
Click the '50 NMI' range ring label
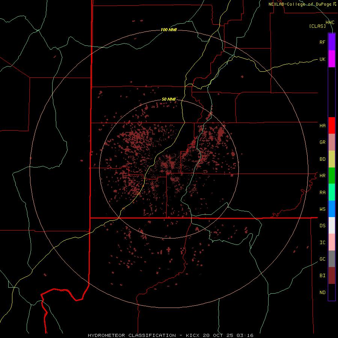pyautogui.click(x=169, y=99)
